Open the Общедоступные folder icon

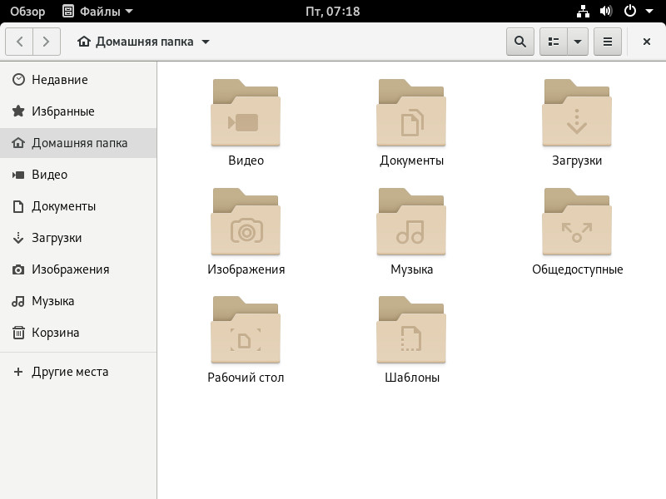577,222
